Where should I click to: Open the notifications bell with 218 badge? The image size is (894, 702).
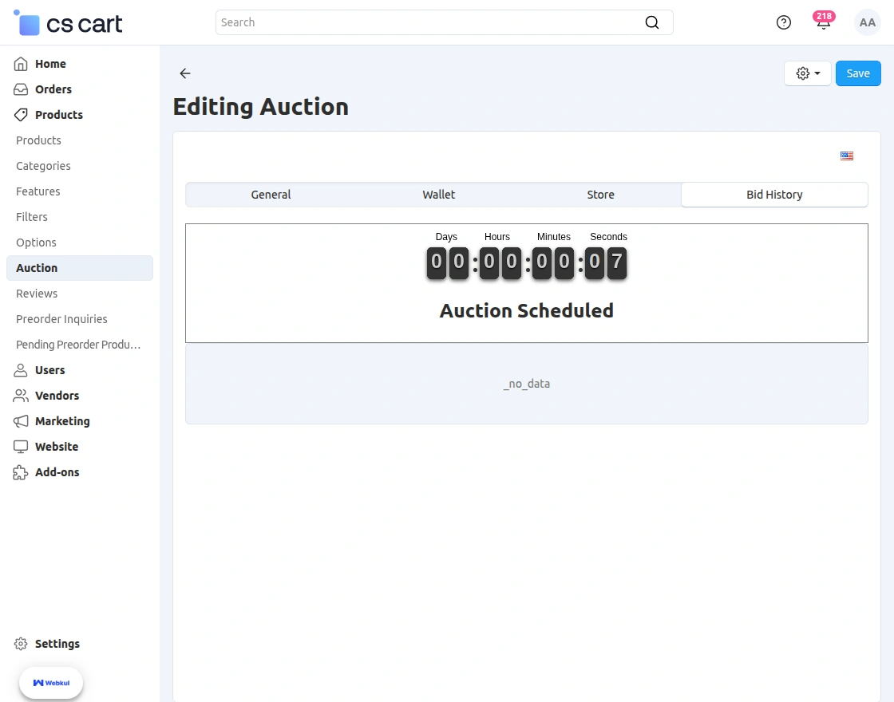824,24
